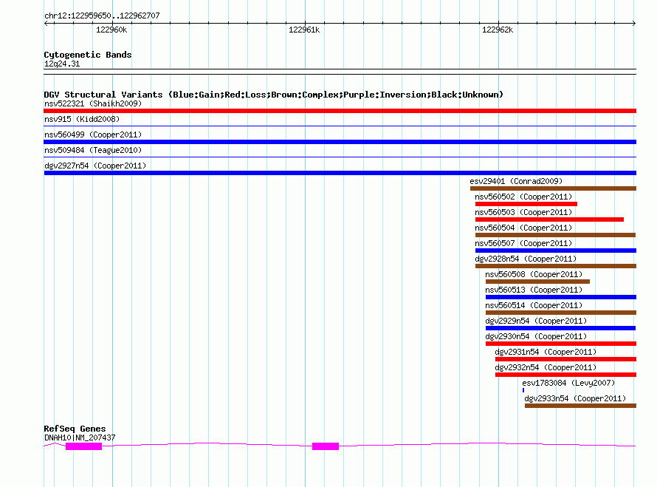Select the blue nsv560507 gain bar
The width and height of the screenshot is (657, 487).
click(556, 251)
